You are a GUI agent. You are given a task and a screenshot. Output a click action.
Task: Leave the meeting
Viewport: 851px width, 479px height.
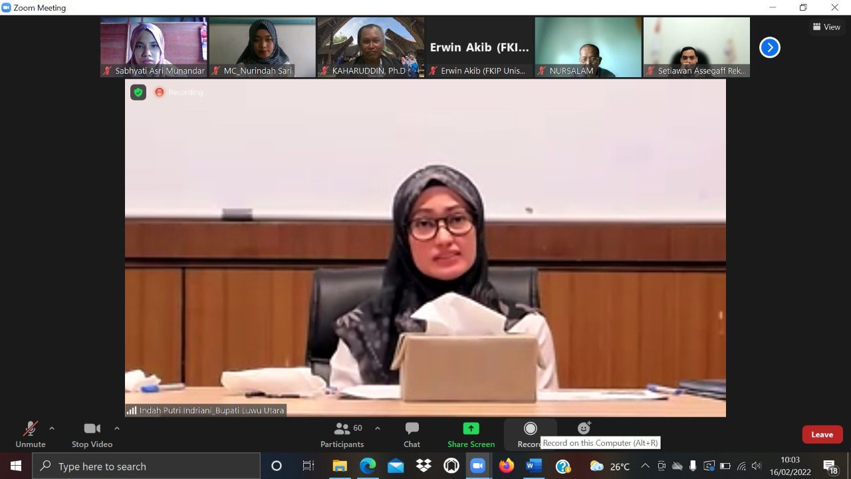point(822,434)
